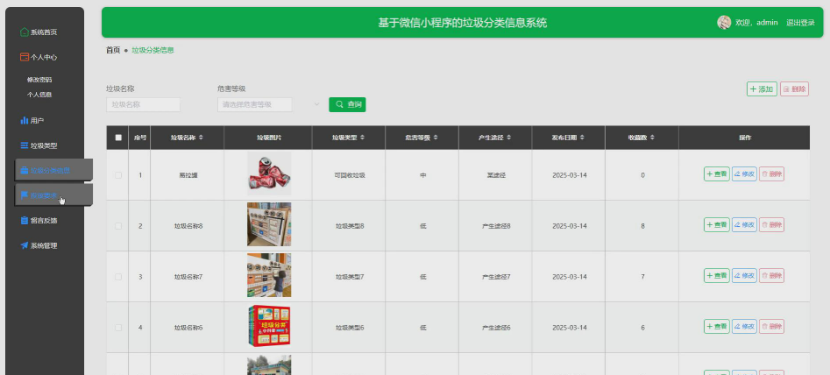Image resolution: width=830 pixels, height=375 pixels.
Task: Click 删除 for the 垃圾名称7 row
Action: tap(772, 276)
